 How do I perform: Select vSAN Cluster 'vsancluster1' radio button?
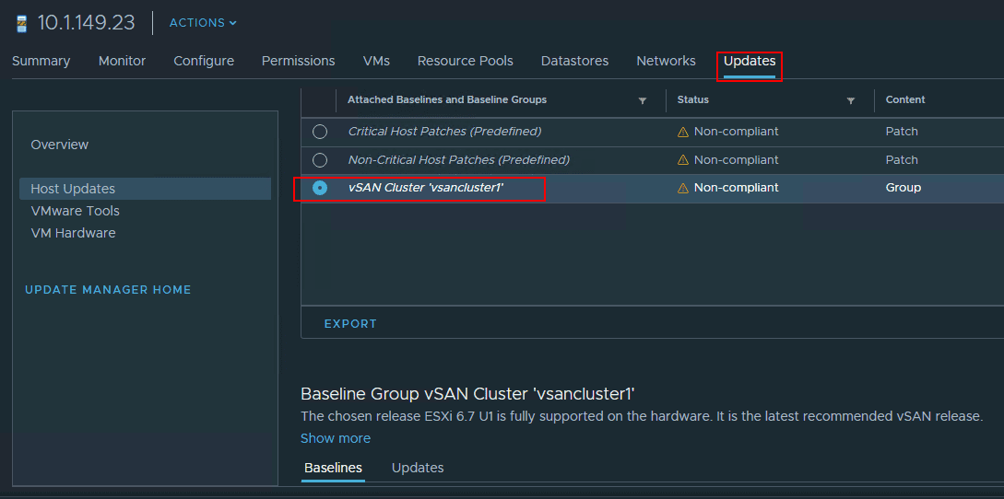tap(320, 188)
